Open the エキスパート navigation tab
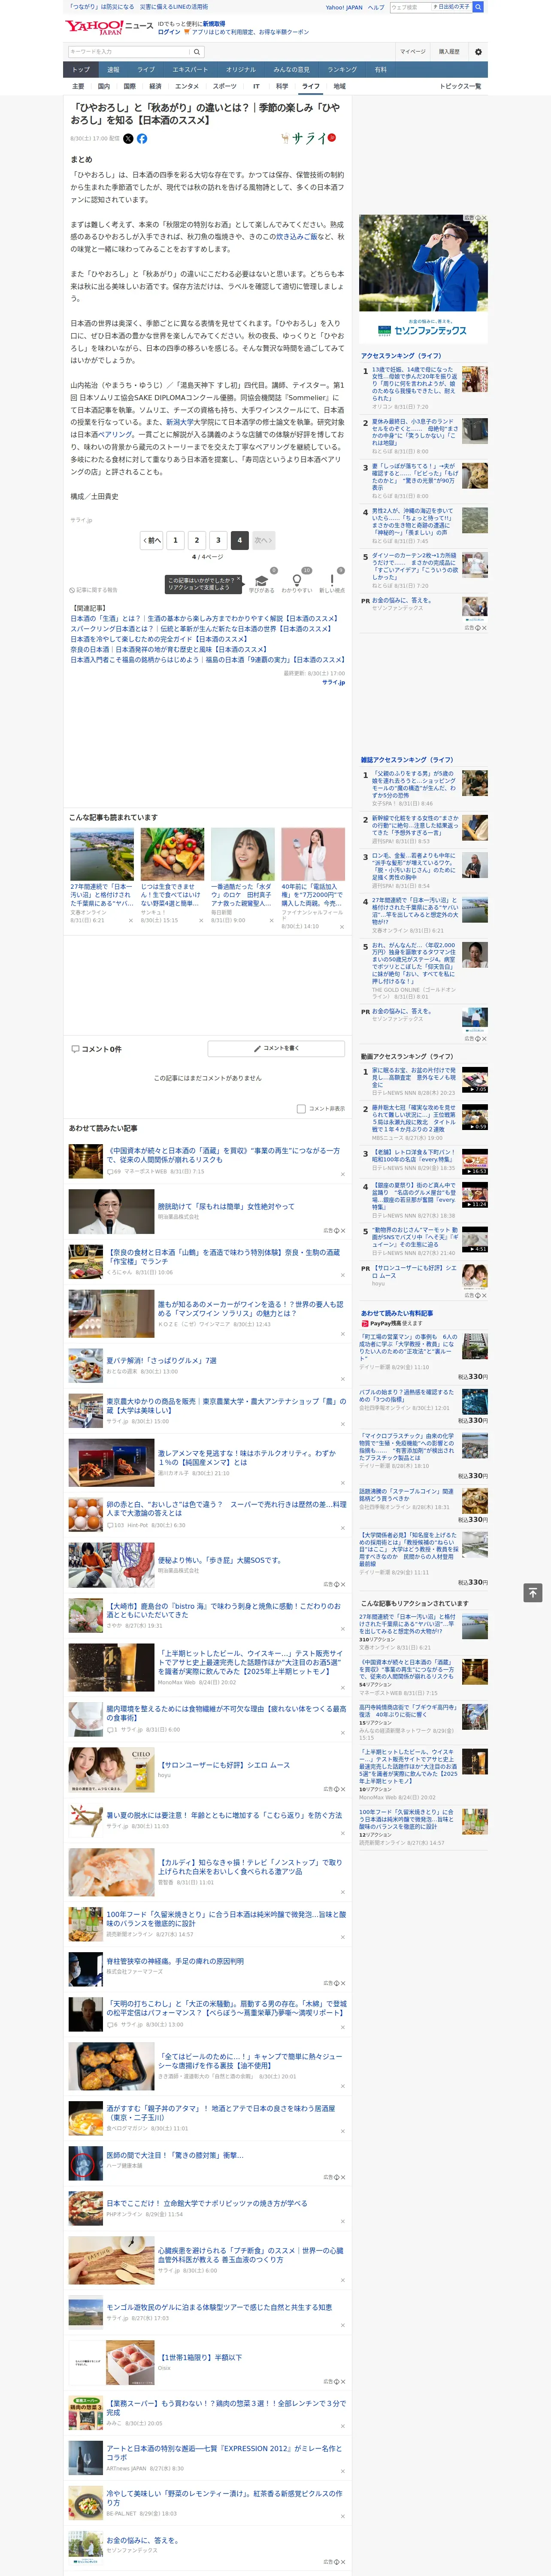The image size is (551, 2576). 190,70
